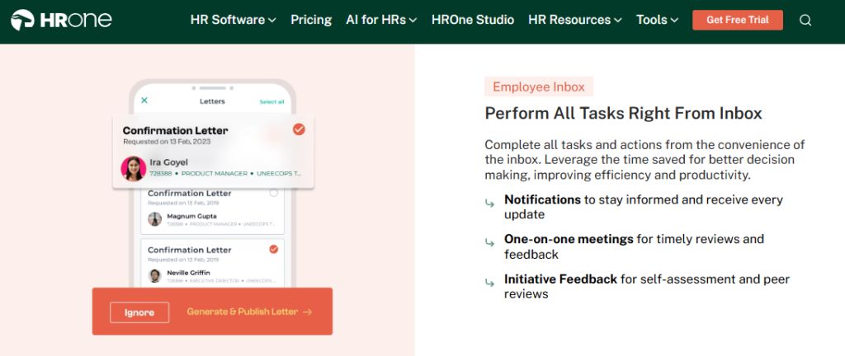
Task: Click Get Free Trial button
Action: (x=737, y=20)
